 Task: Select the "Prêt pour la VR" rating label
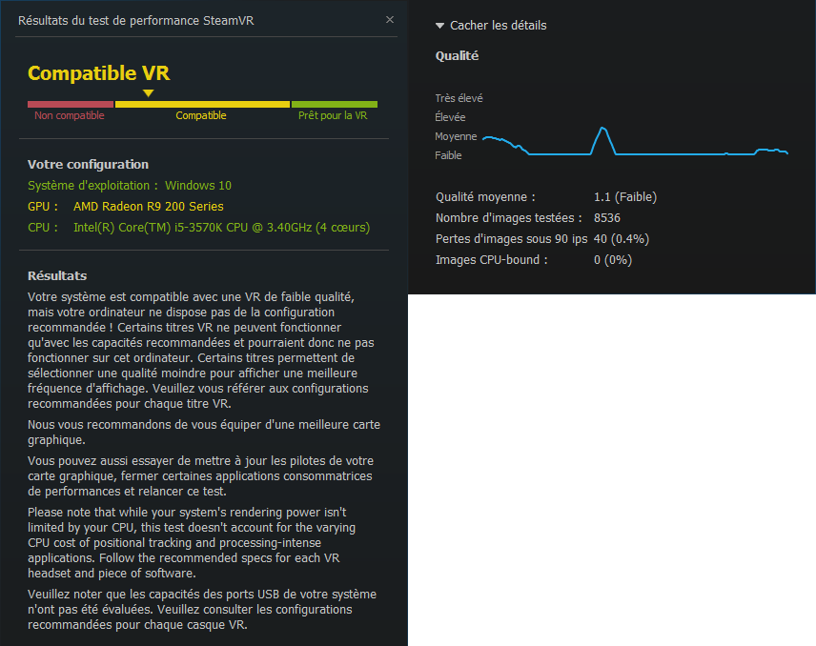(x=333, y=116)
